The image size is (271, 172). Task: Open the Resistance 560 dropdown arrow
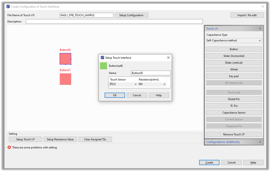point(164,84)
